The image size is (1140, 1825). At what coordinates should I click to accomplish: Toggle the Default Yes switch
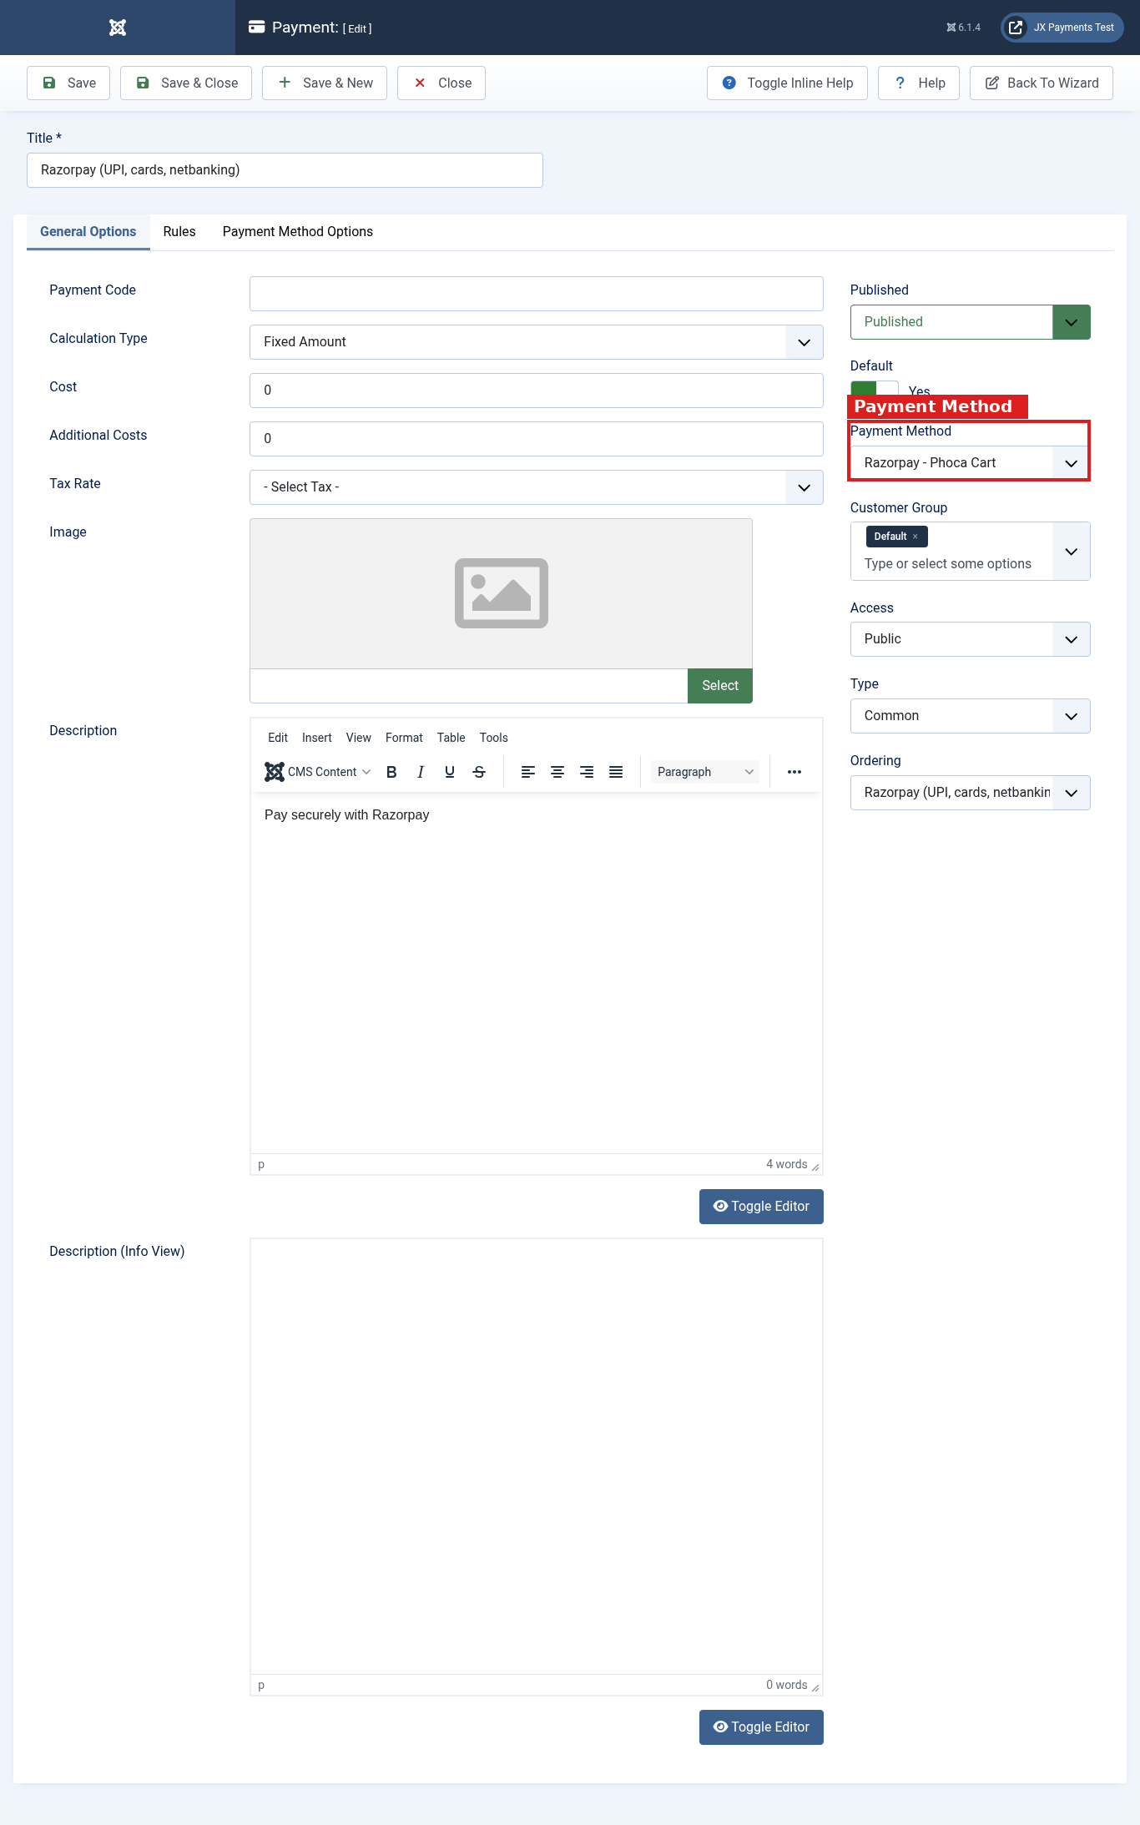[x=875, y=389]
